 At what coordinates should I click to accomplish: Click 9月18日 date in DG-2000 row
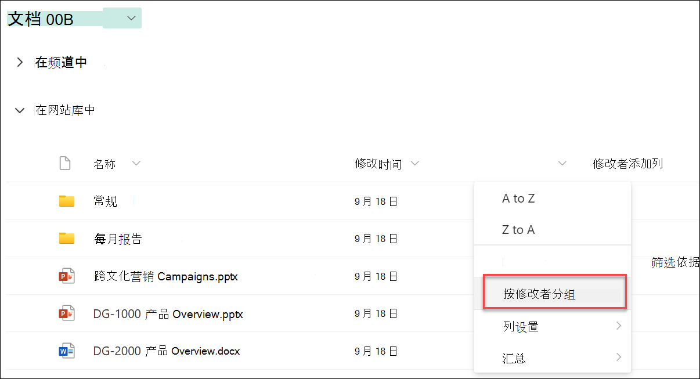(x=376, y=351)
